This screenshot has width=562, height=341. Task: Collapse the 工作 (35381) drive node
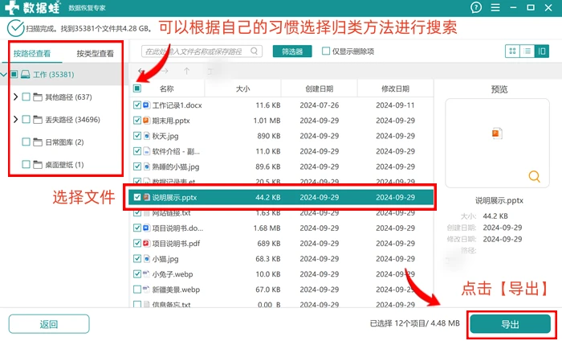coord(4,74)
